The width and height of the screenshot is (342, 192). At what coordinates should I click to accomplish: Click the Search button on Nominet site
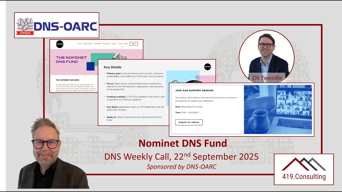pyautogui.click(x=134, y=44)
